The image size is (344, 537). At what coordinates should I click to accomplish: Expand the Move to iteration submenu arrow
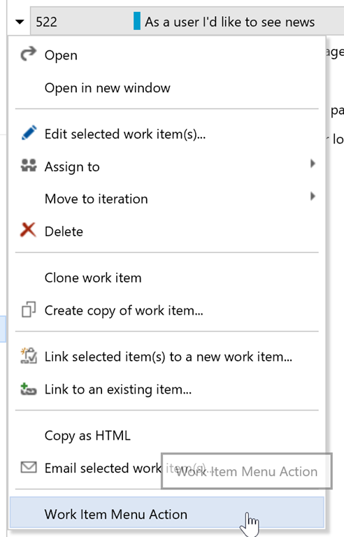tap(313, 196)
